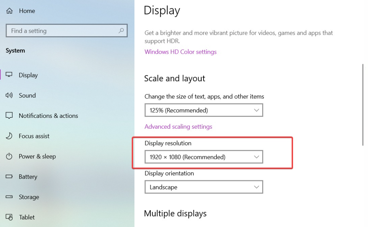Open Windows HD Color settings link
Viewport: 368px width, 227px height.
[181, 52]
